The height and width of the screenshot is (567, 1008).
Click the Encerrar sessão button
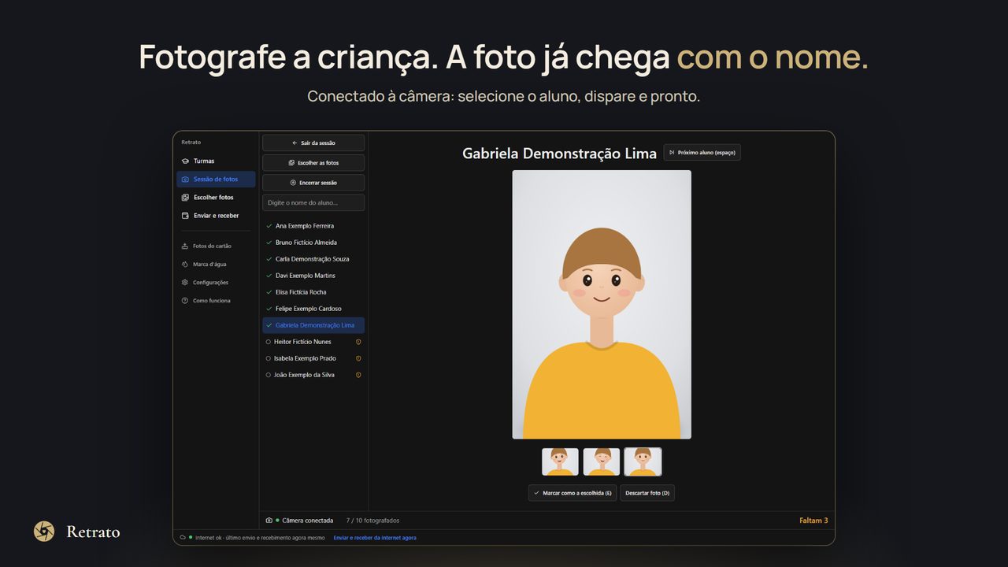(313, 182)
